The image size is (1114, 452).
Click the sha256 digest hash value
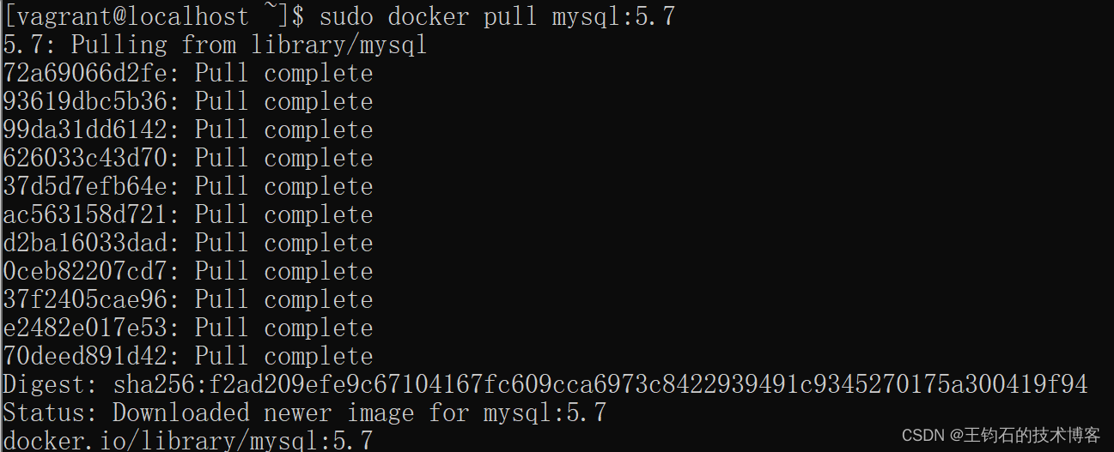[600, 384]
